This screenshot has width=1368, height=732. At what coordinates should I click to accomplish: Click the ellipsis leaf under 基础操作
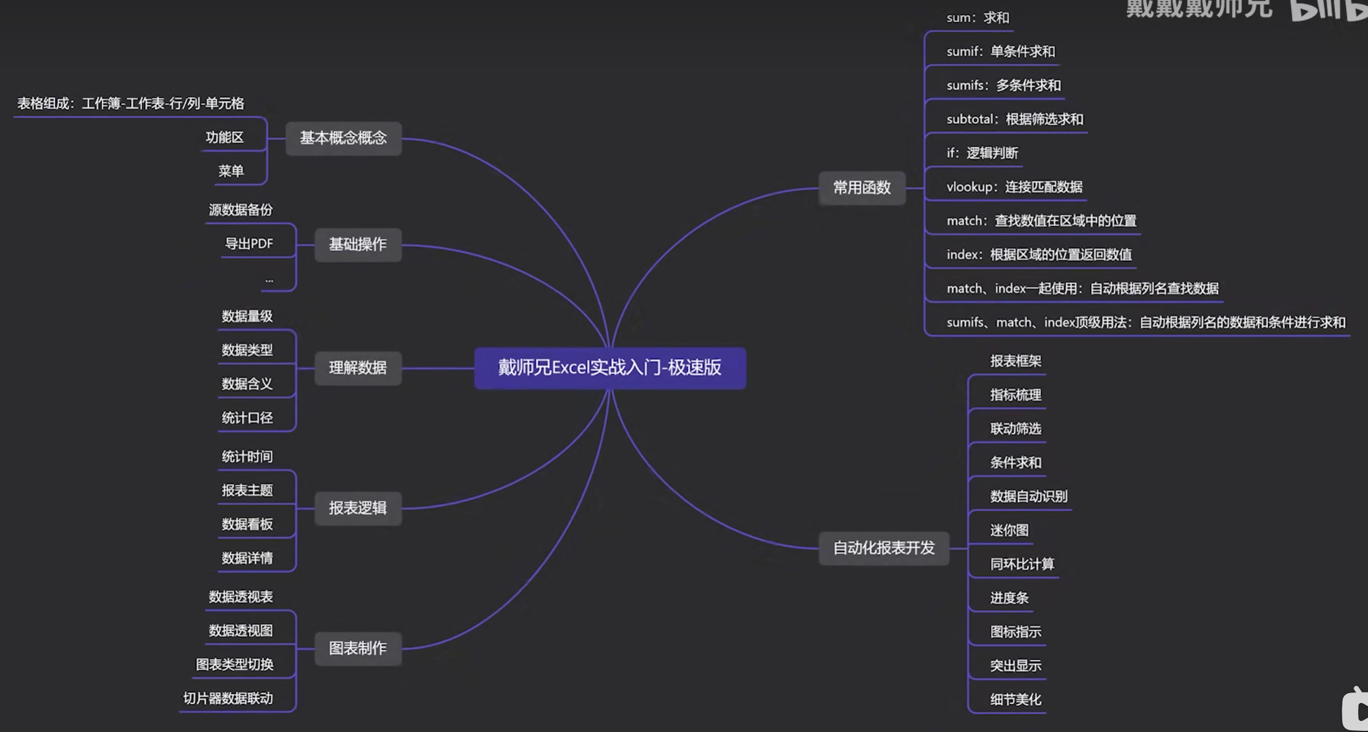[269, 281]
